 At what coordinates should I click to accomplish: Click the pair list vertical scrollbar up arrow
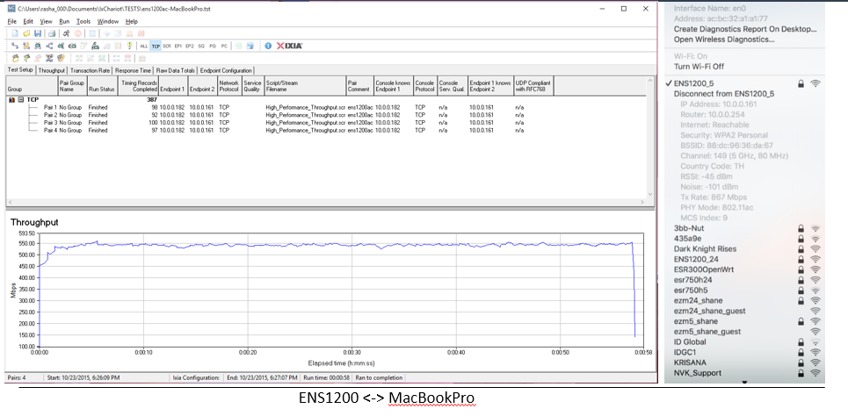point(649,80)
